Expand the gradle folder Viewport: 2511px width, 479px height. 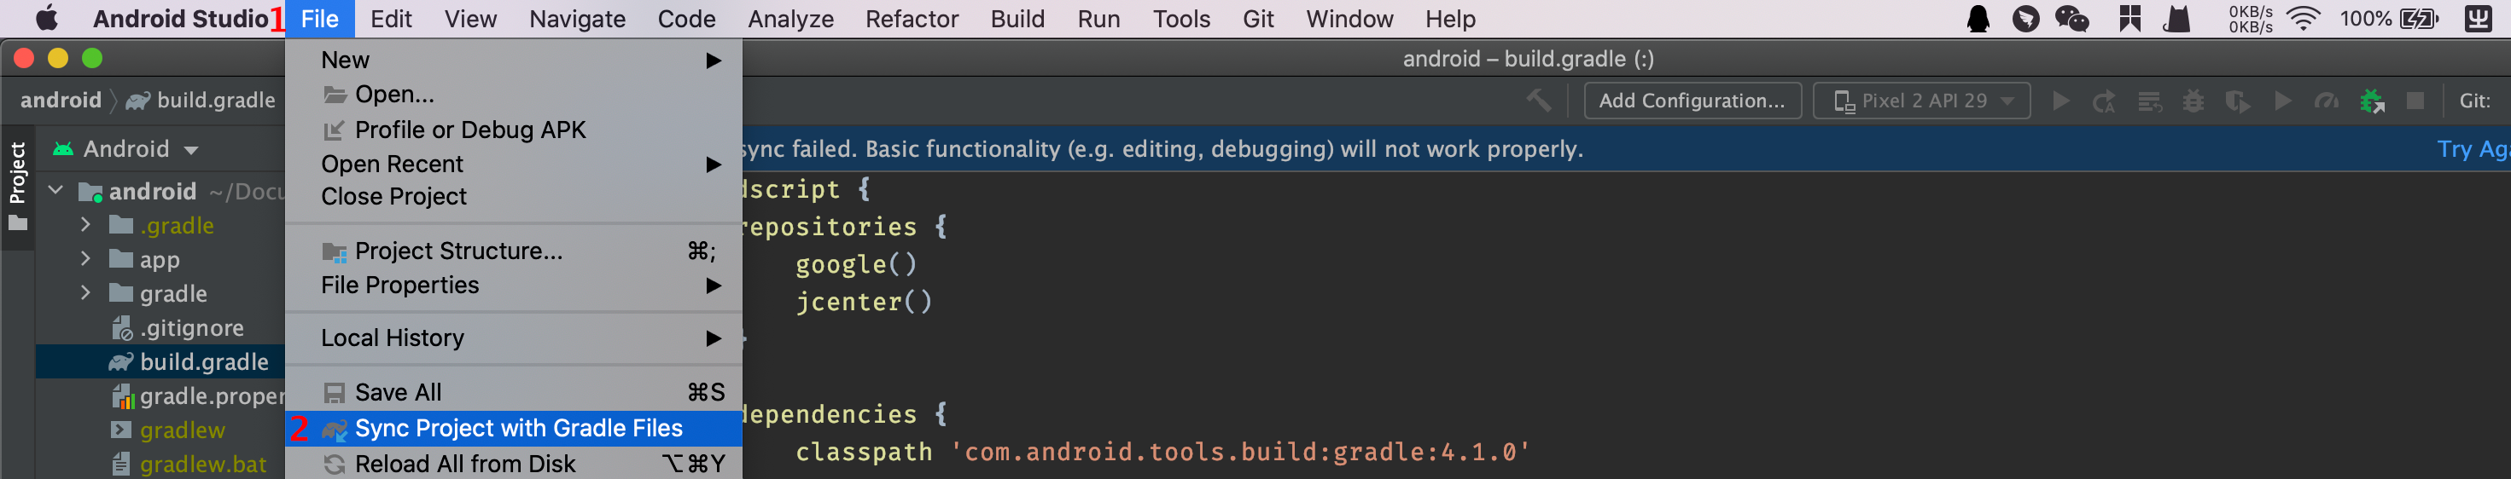coord(84,293)
